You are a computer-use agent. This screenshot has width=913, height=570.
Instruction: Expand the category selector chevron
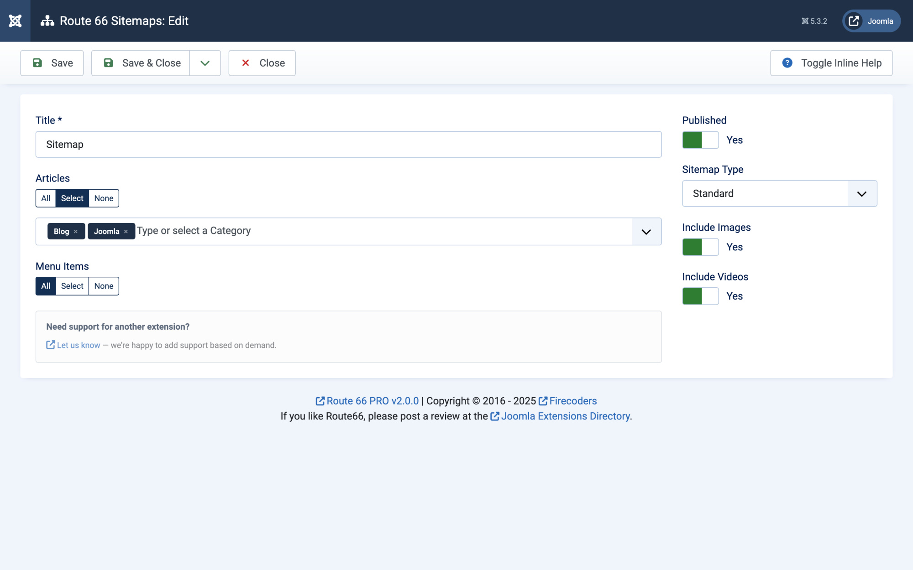646,232
